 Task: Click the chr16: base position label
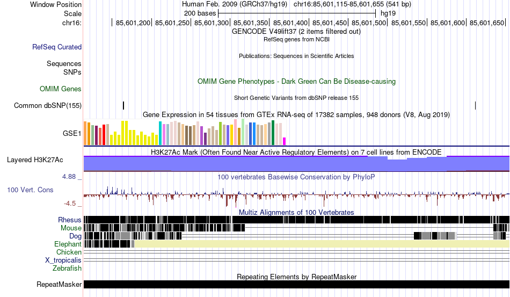pos(71,23)
